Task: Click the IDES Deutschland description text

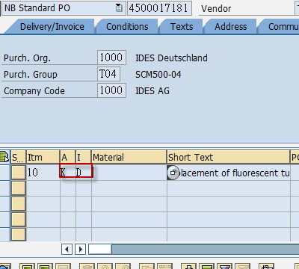Action: tap(171, 58)
